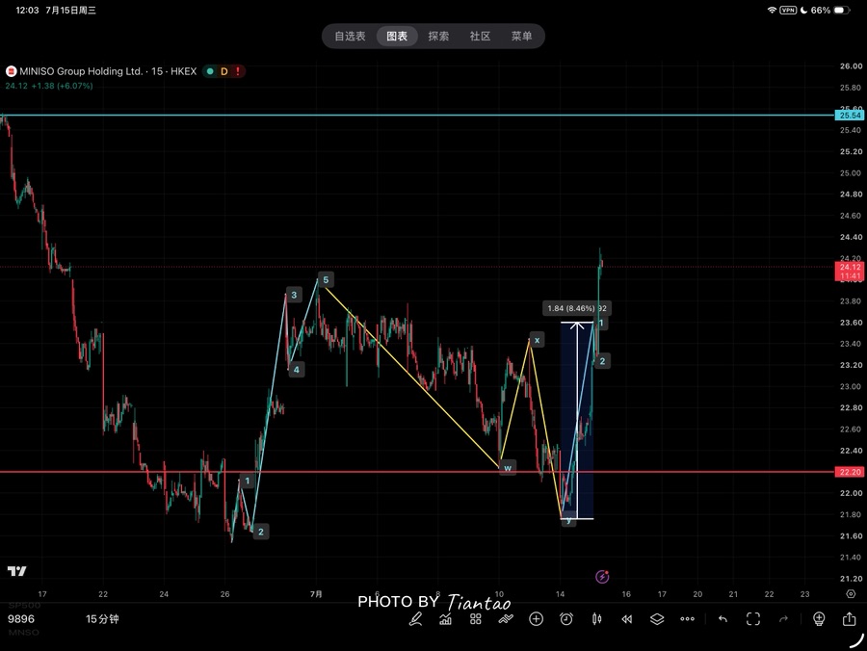Publish an idea with lightbulb icon
Viewport: 867px width, 651px height.
point(819,619)
